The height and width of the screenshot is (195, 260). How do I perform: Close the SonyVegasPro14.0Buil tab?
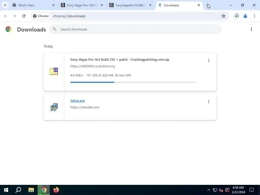click(150, 5)
